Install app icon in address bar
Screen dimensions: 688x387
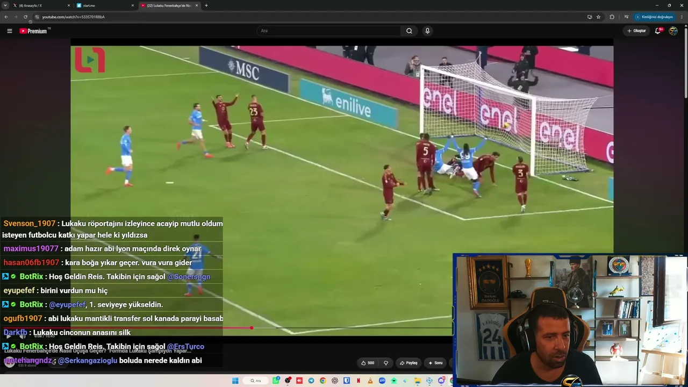pos(590,17)
